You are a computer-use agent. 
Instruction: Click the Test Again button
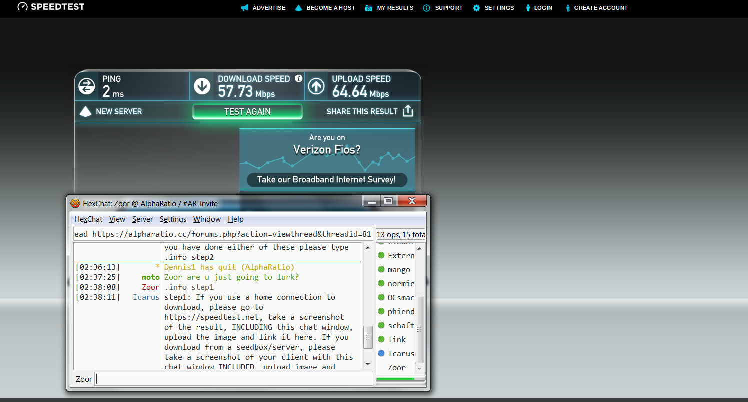point(247,112)
